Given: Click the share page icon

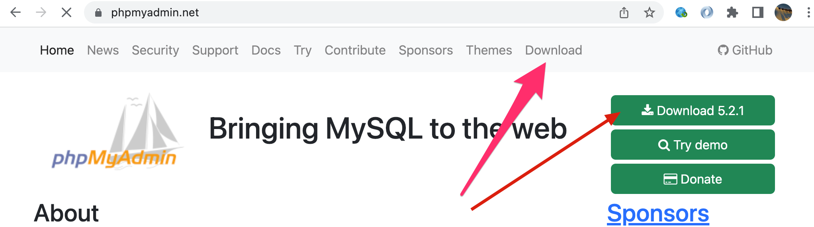Looking at the screenshot, I should click(624, 13).
